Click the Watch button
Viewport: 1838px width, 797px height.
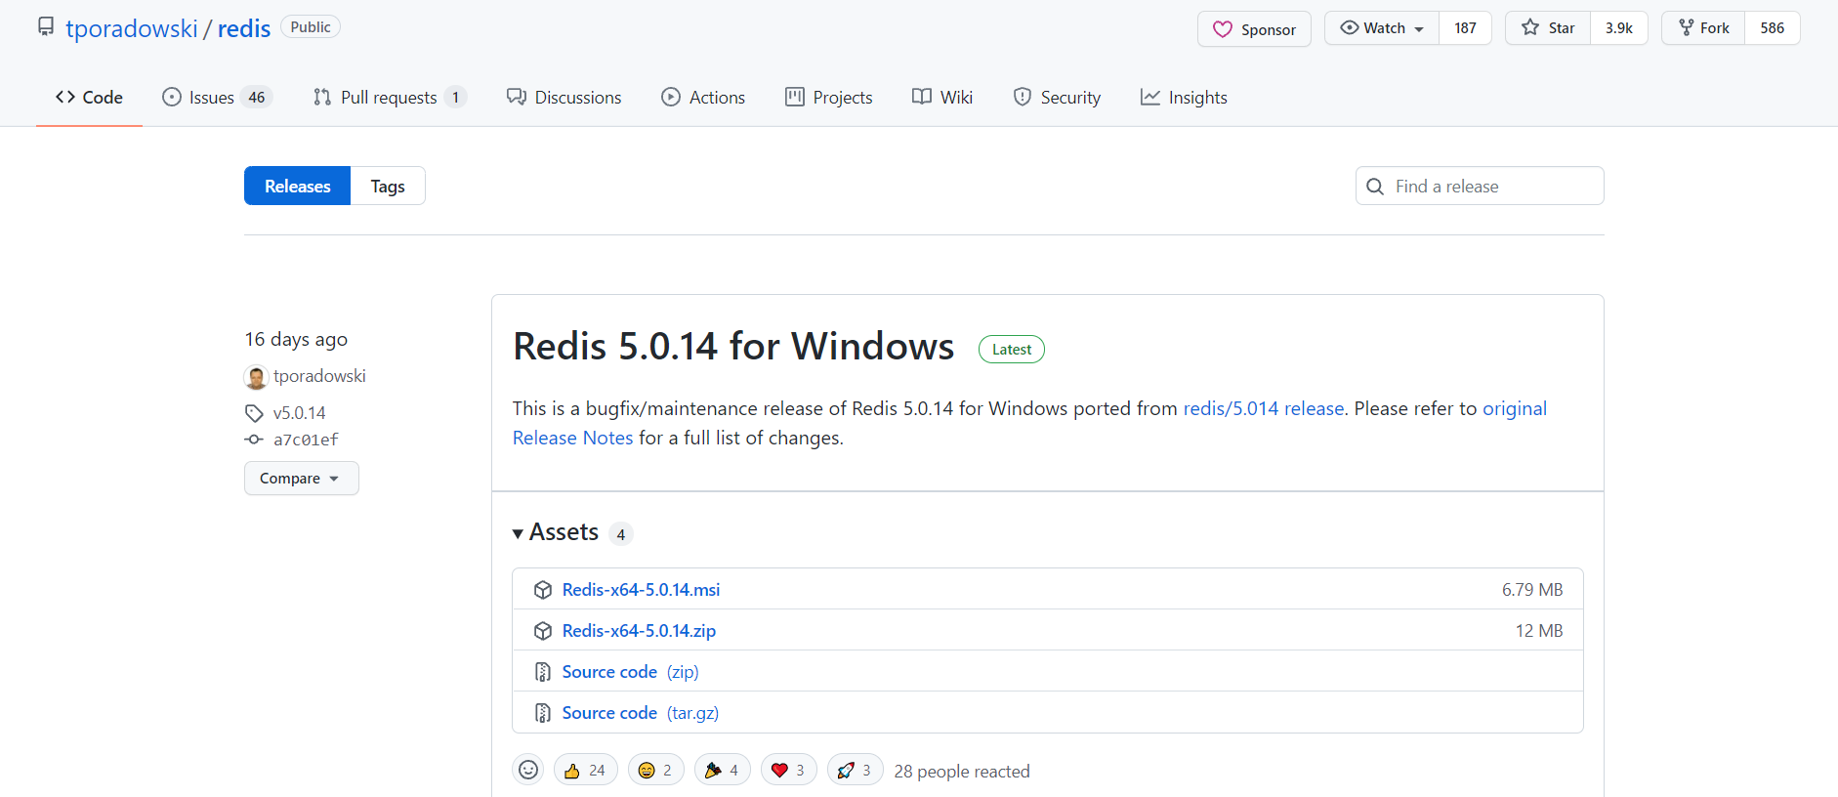point(1382,28)
